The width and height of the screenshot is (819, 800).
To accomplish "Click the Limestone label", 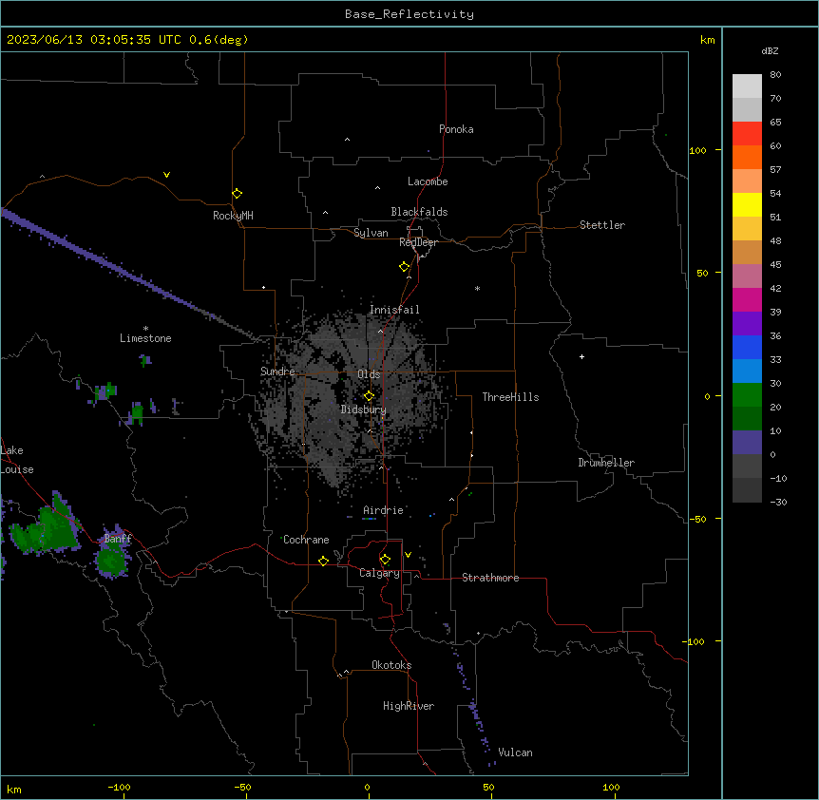I will tap(145, 338).
